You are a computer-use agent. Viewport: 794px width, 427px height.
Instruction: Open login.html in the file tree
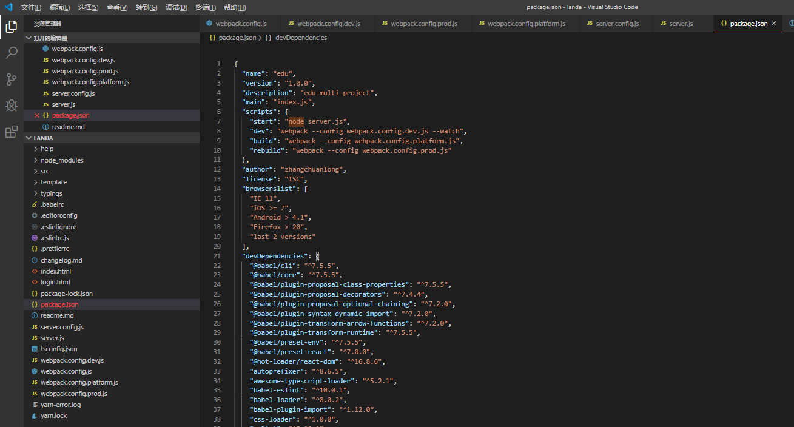55,282
